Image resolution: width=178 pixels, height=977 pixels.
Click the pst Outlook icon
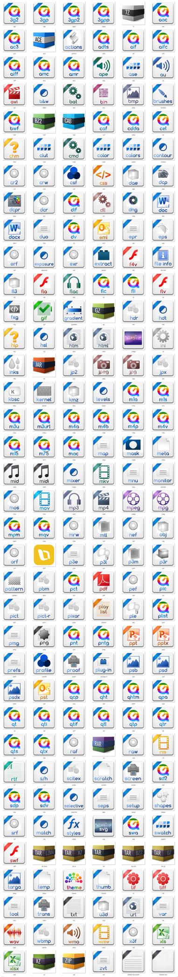[x=44, y=691]
